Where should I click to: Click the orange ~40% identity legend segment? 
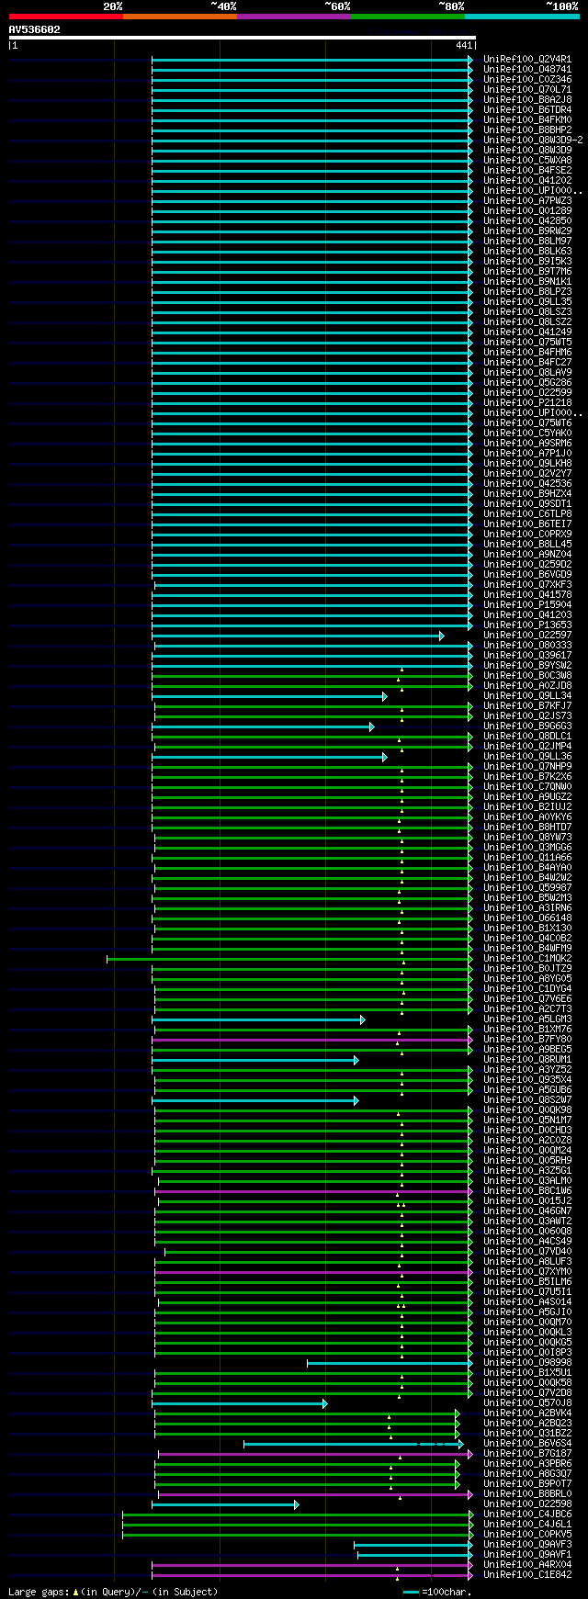179,17
